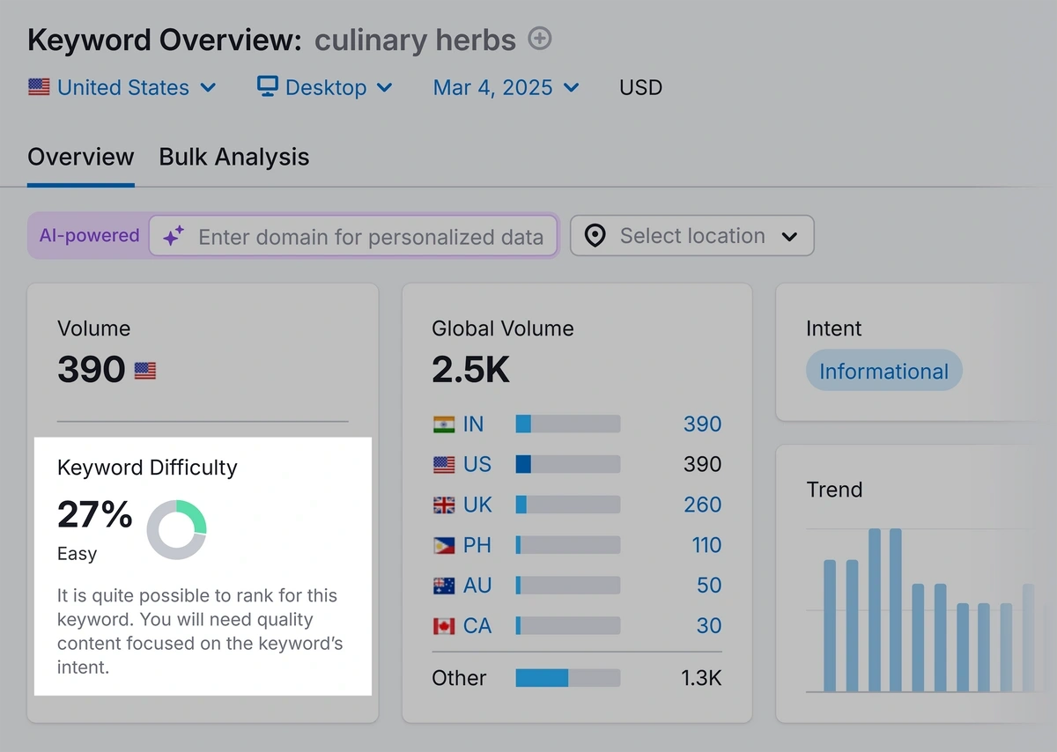
Task: Click the IN country link
Action: [473, 424]
